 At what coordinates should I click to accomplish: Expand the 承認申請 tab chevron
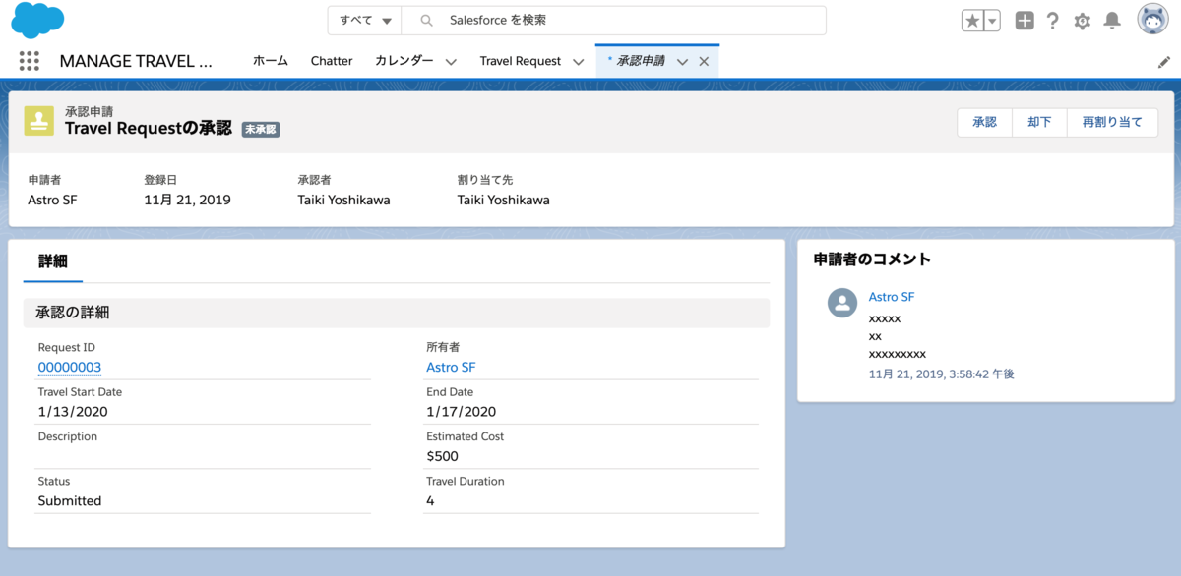pos(682,62)
